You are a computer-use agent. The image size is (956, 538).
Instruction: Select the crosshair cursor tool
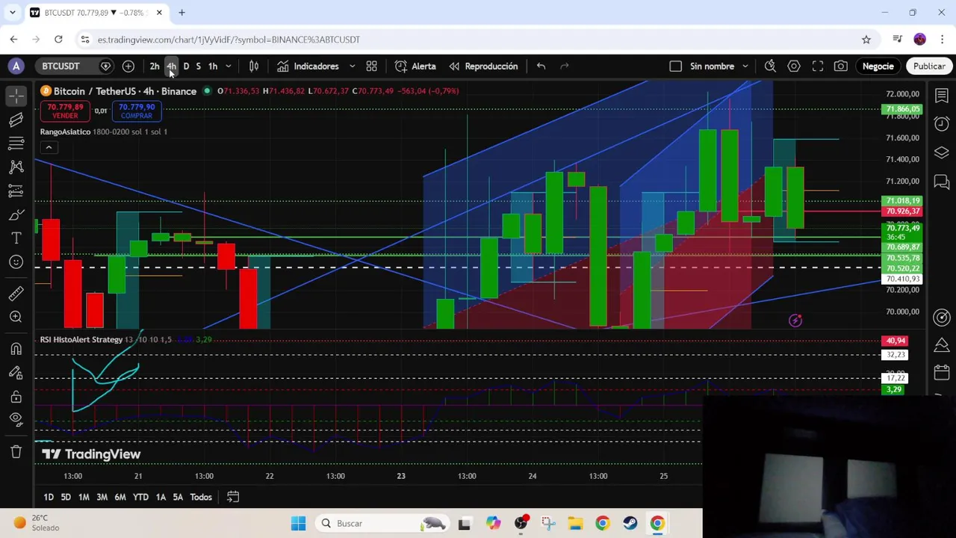pyautogui.click(x=16, y=96)
